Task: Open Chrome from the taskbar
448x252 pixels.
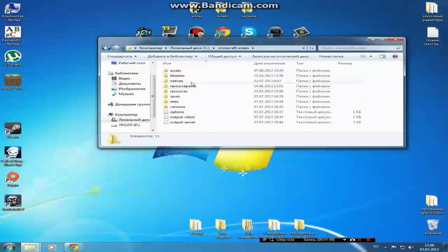Action: [x=73, y=247]
